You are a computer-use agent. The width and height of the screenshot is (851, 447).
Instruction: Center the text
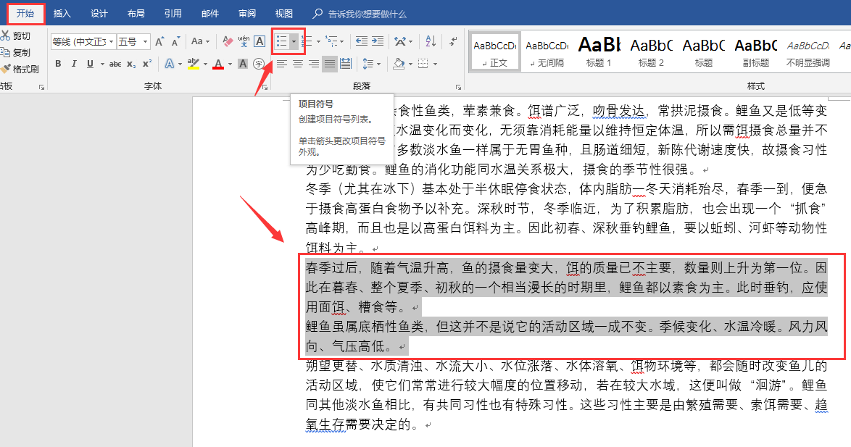(297, 64)
